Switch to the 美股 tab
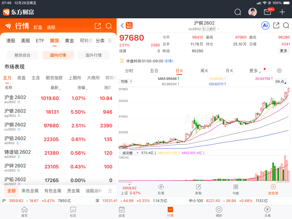292x219 pixels. pyautogui.click(x=25, y=40)
